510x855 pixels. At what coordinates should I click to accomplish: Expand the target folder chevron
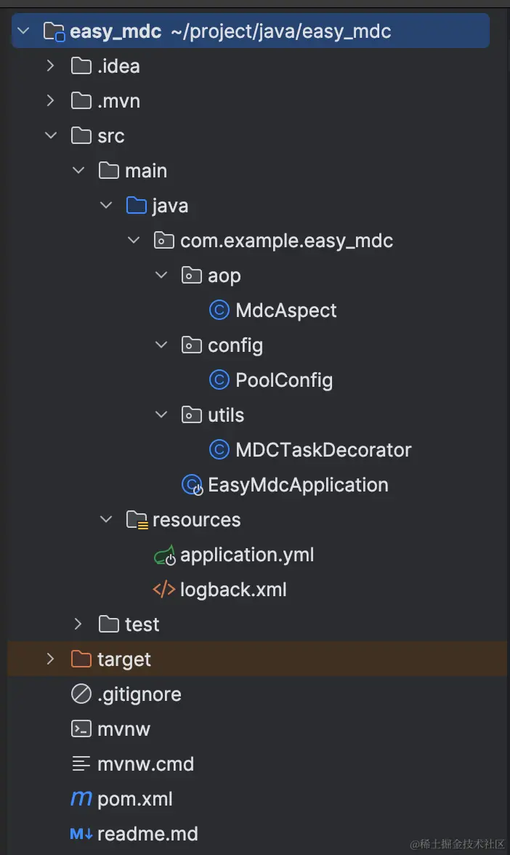(51, 659)
